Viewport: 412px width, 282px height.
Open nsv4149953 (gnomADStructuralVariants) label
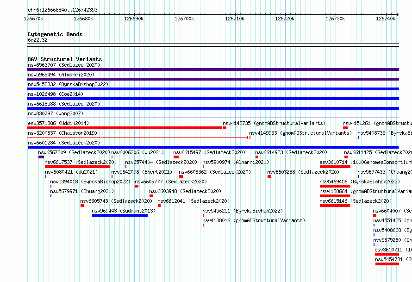pyautogui.click(x=300, y=133)
